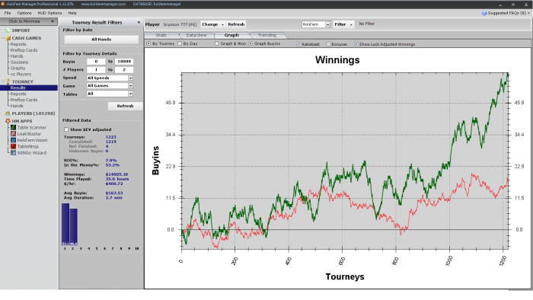
Task: Open the Suggested FAQs help icon
Action: (484, 13)
